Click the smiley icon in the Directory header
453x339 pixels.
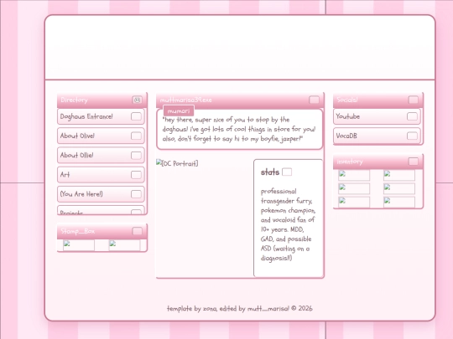[138, 100]
